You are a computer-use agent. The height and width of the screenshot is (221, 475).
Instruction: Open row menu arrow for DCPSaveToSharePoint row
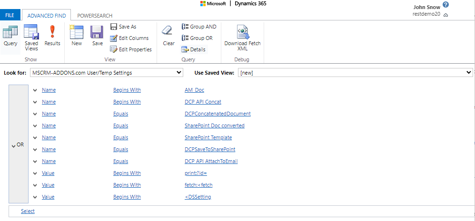pos(35,149)
